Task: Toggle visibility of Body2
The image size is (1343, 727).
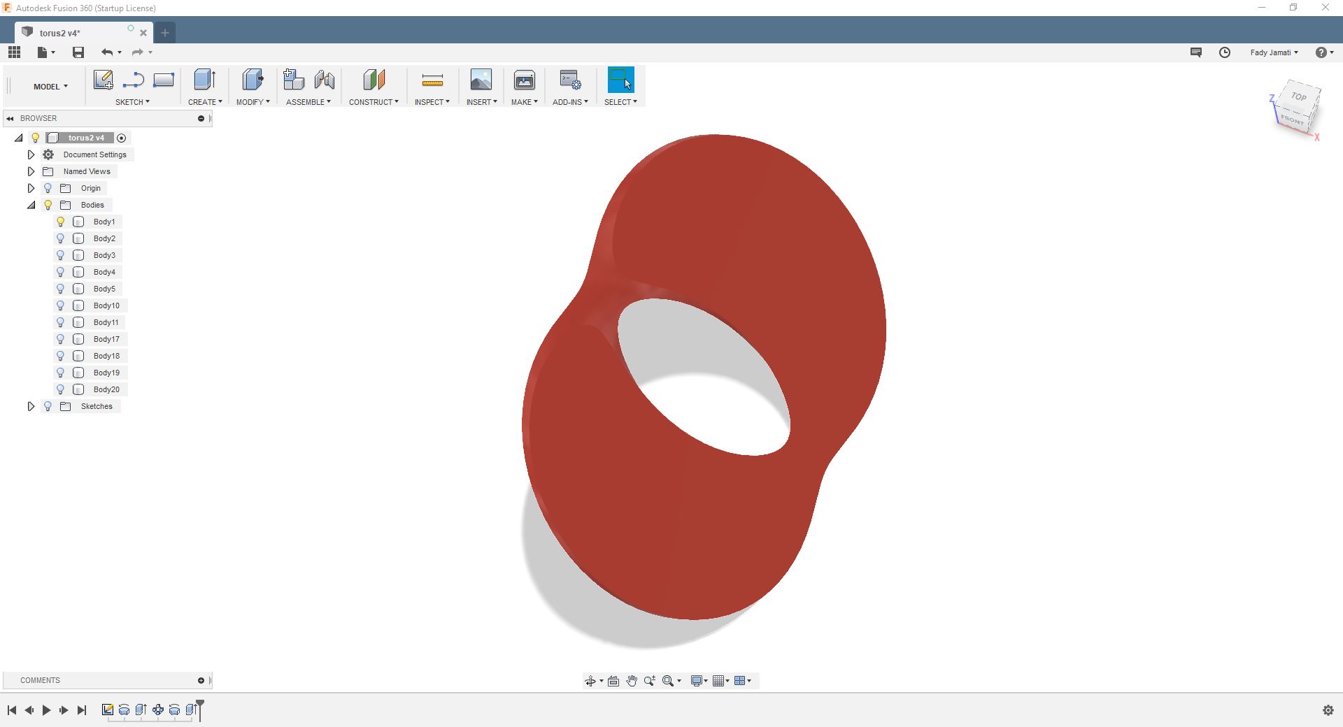Action: (x=61, y=238)
